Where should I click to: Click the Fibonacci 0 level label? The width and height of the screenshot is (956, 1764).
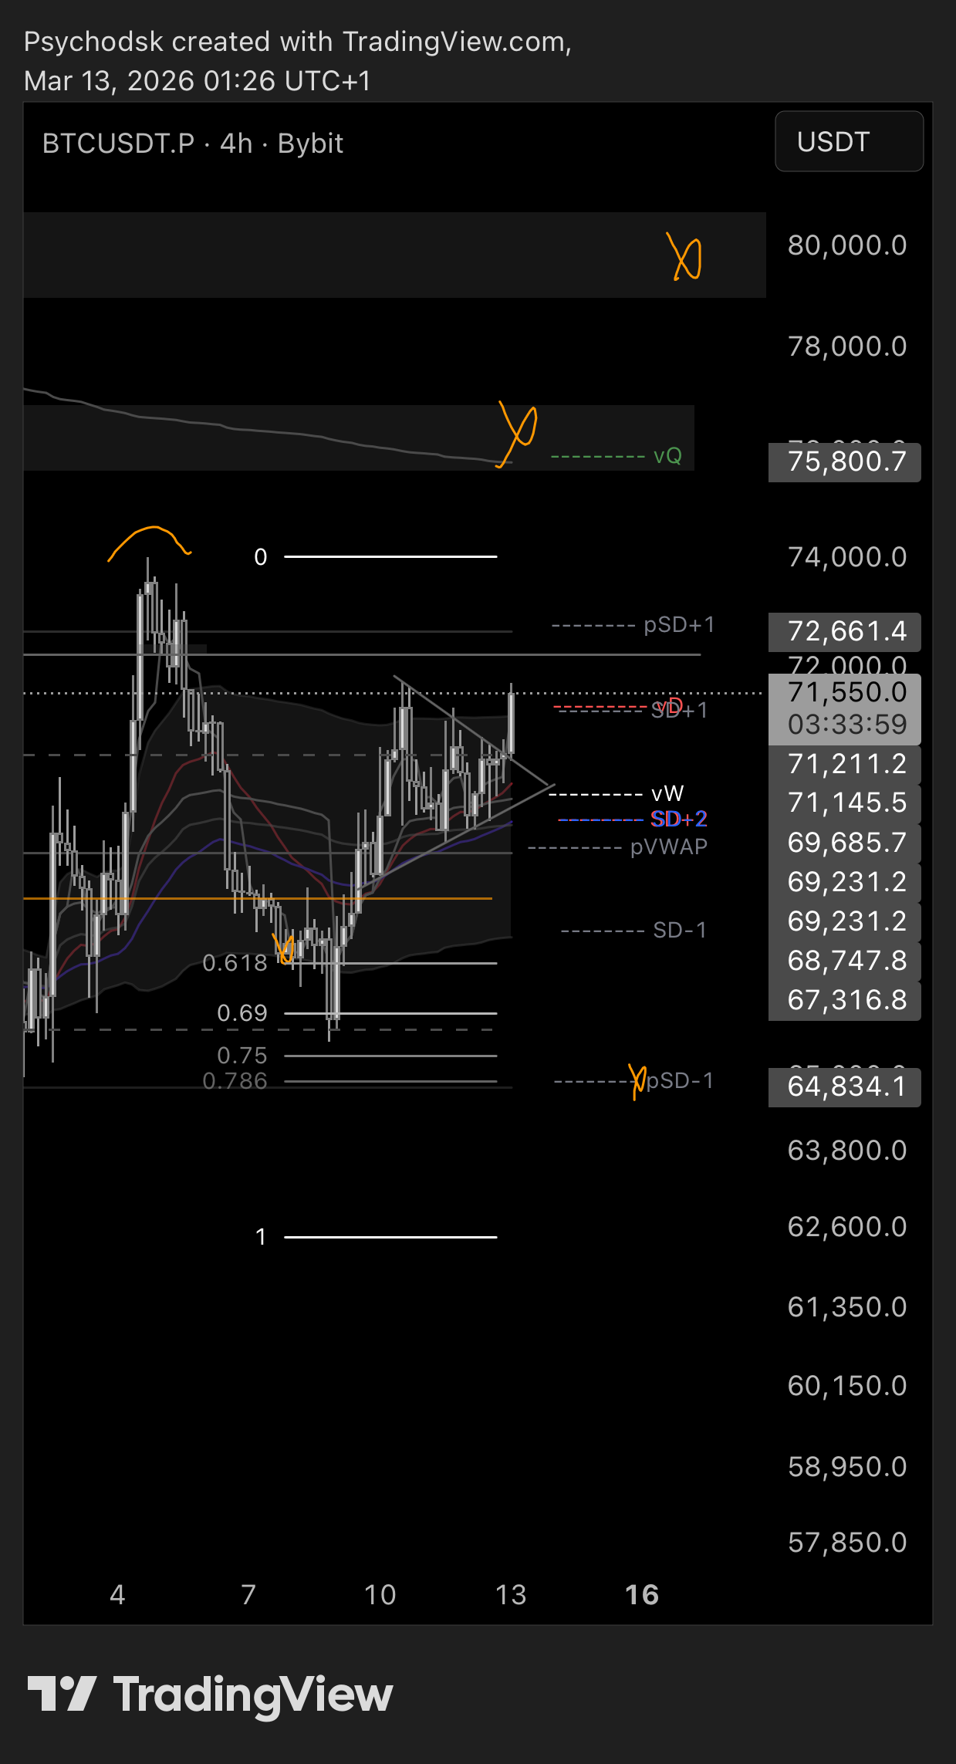coord(261,557)
